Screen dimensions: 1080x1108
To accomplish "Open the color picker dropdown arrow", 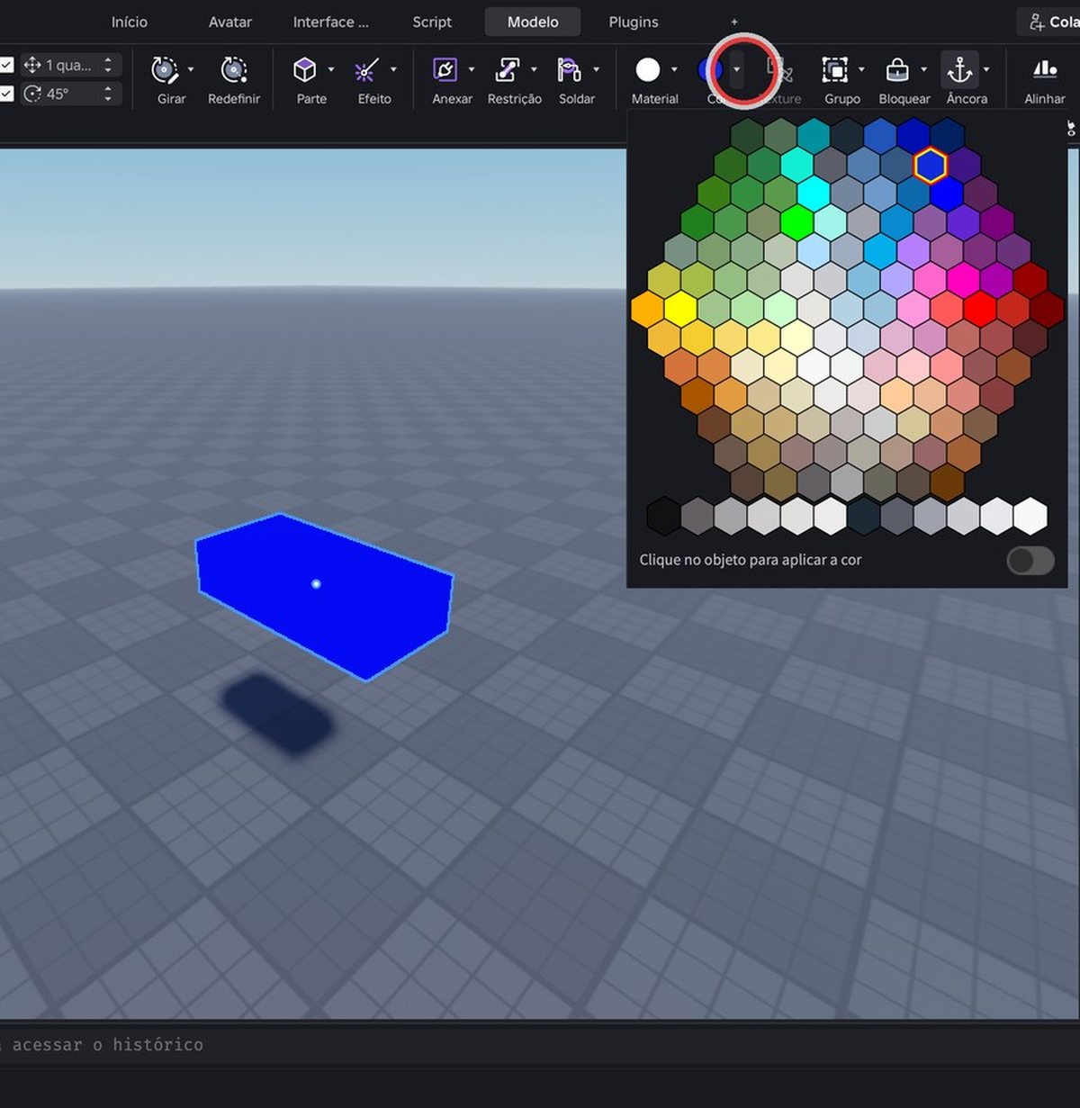I will pyautogui.click(x=736, y=69).
